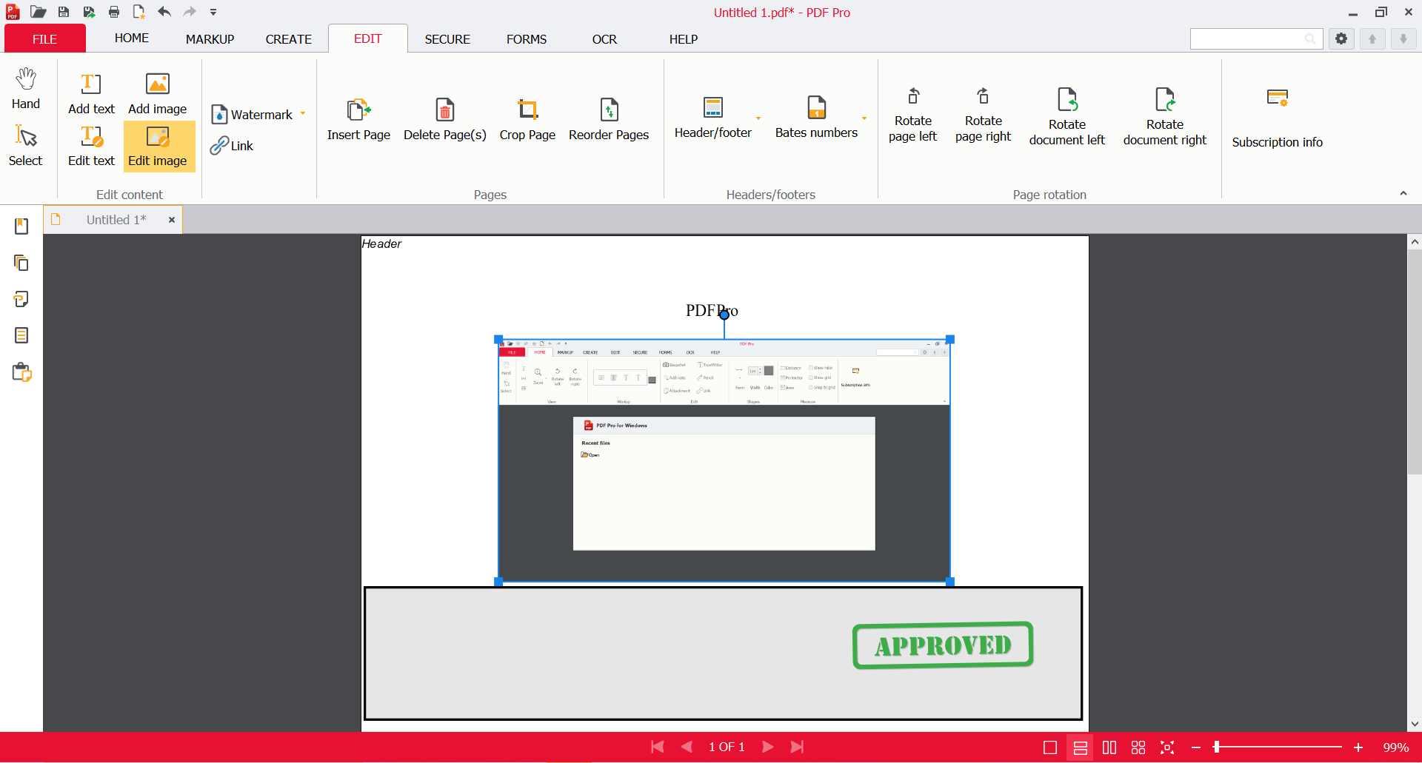Collapse the ribbon with the chevron

click(1403, 193)
